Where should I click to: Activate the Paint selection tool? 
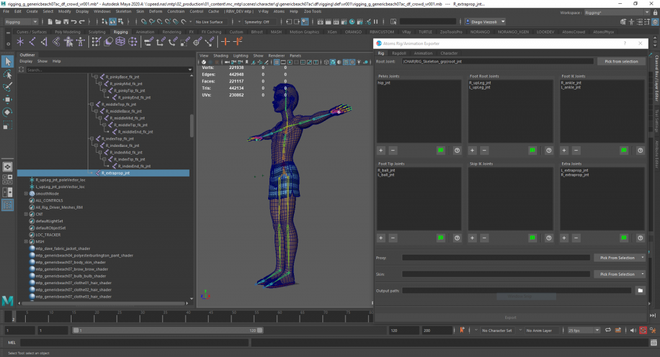tap(8, 87)
